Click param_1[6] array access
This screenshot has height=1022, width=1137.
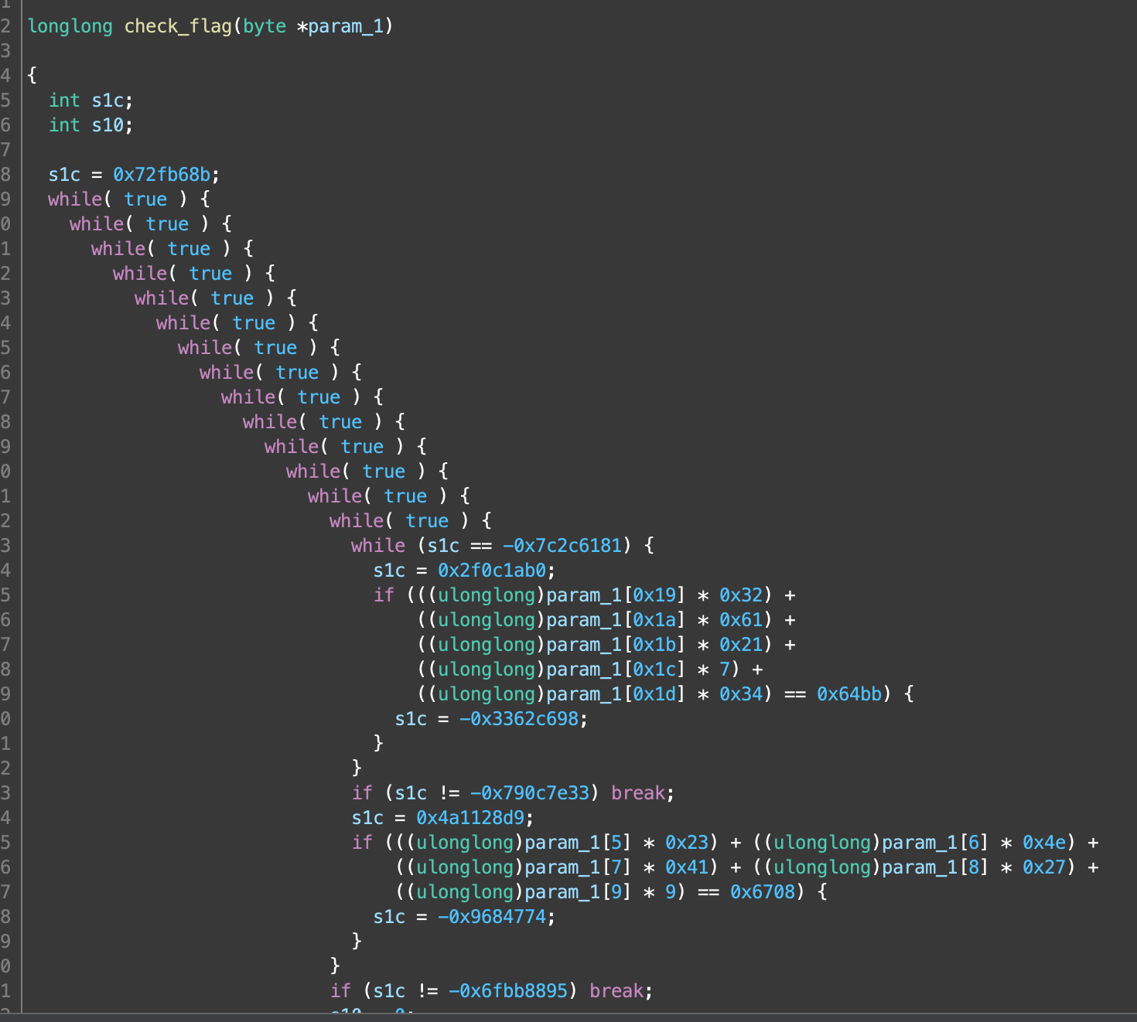click(936, 843)
